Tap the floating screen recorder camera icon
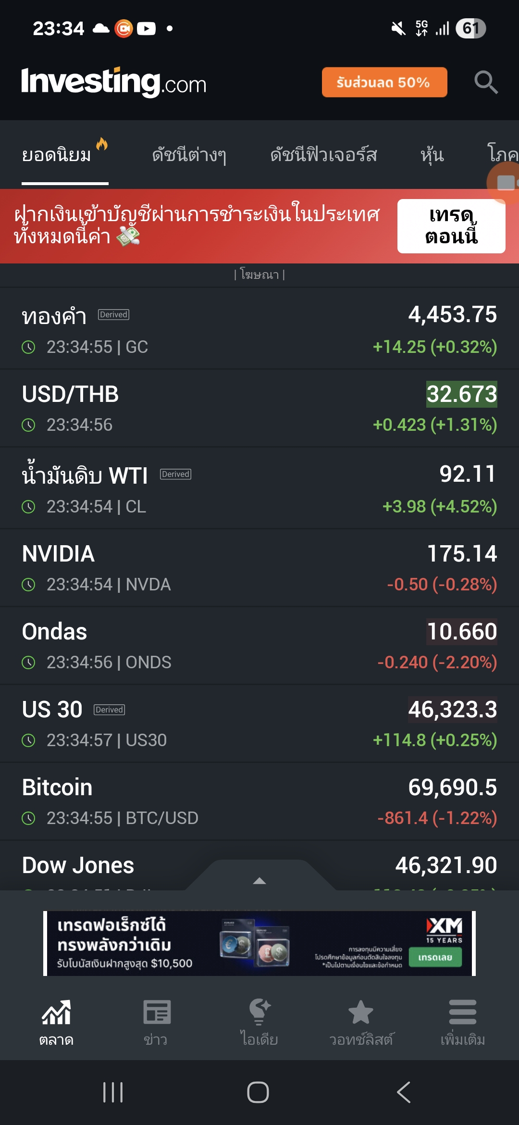519x1125 pixels. click(x=505, y=183)
